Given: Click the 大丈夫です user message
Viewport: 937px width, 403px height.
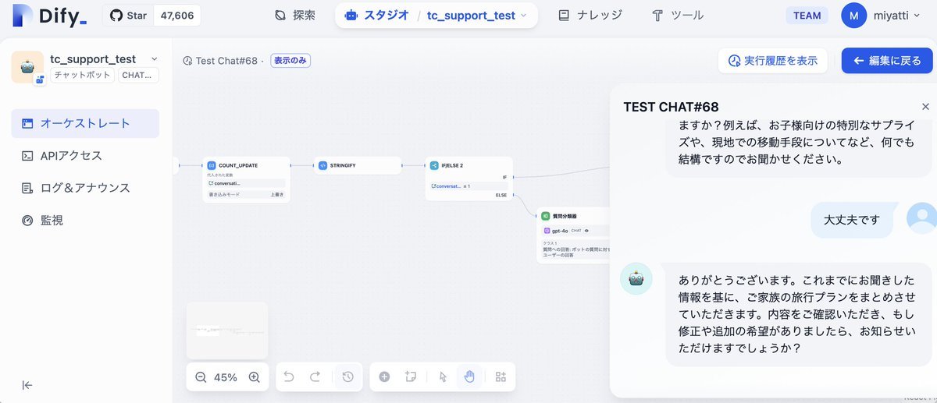Looking at the screenshot, I should pos(851,221).
